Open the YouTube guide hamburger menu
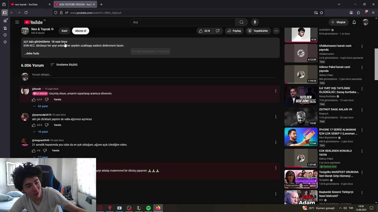 (x=17, y=22)
